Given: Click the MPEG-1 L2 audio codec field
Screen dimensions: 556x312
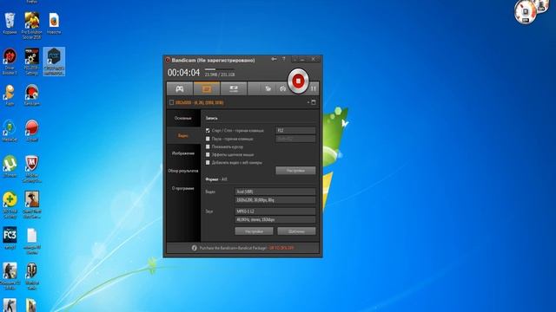Looking at the screenshot, I should pos(275,211).
